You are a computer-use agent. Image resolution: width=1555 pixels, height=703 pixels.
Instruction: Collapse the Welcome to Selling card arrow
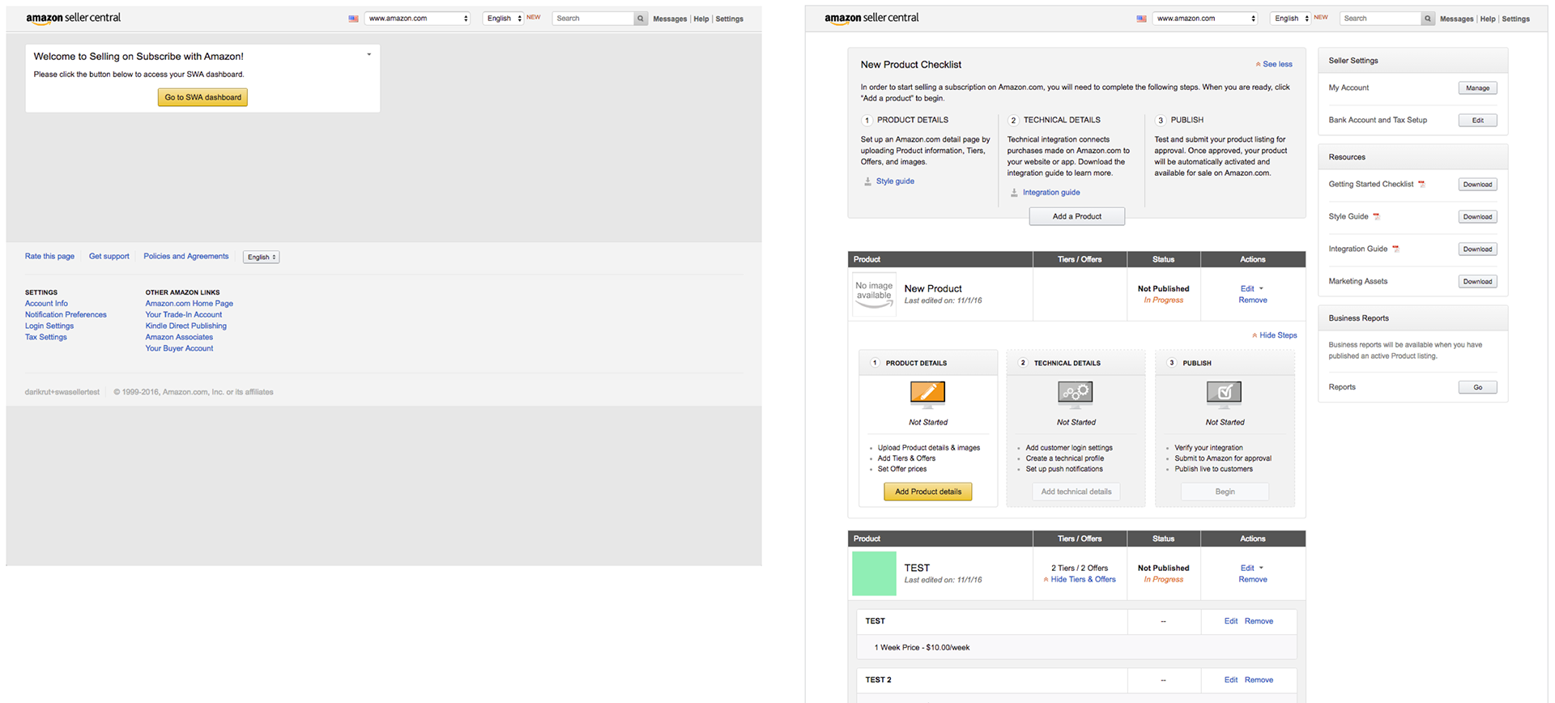coord(369,55)
